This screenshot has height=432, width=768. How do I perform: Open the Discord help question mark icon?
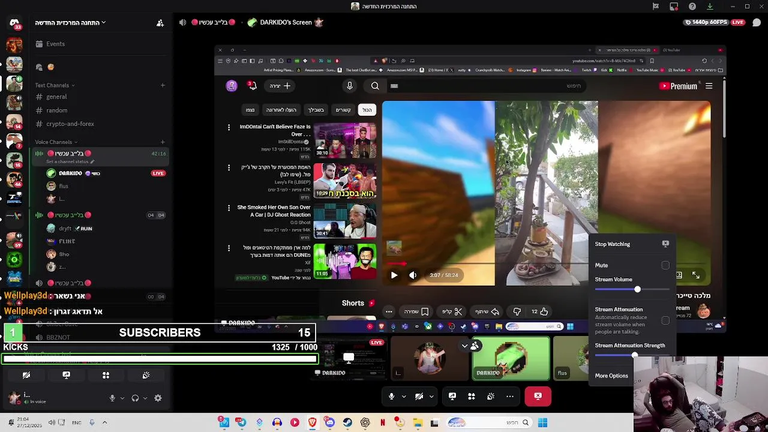[x=692, y=7]
